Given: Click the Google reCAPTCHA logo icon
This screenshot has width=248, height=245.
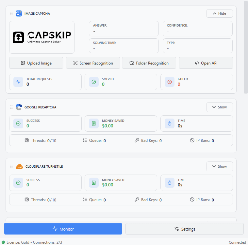Looking at the screenshot, I should point(19,107).
